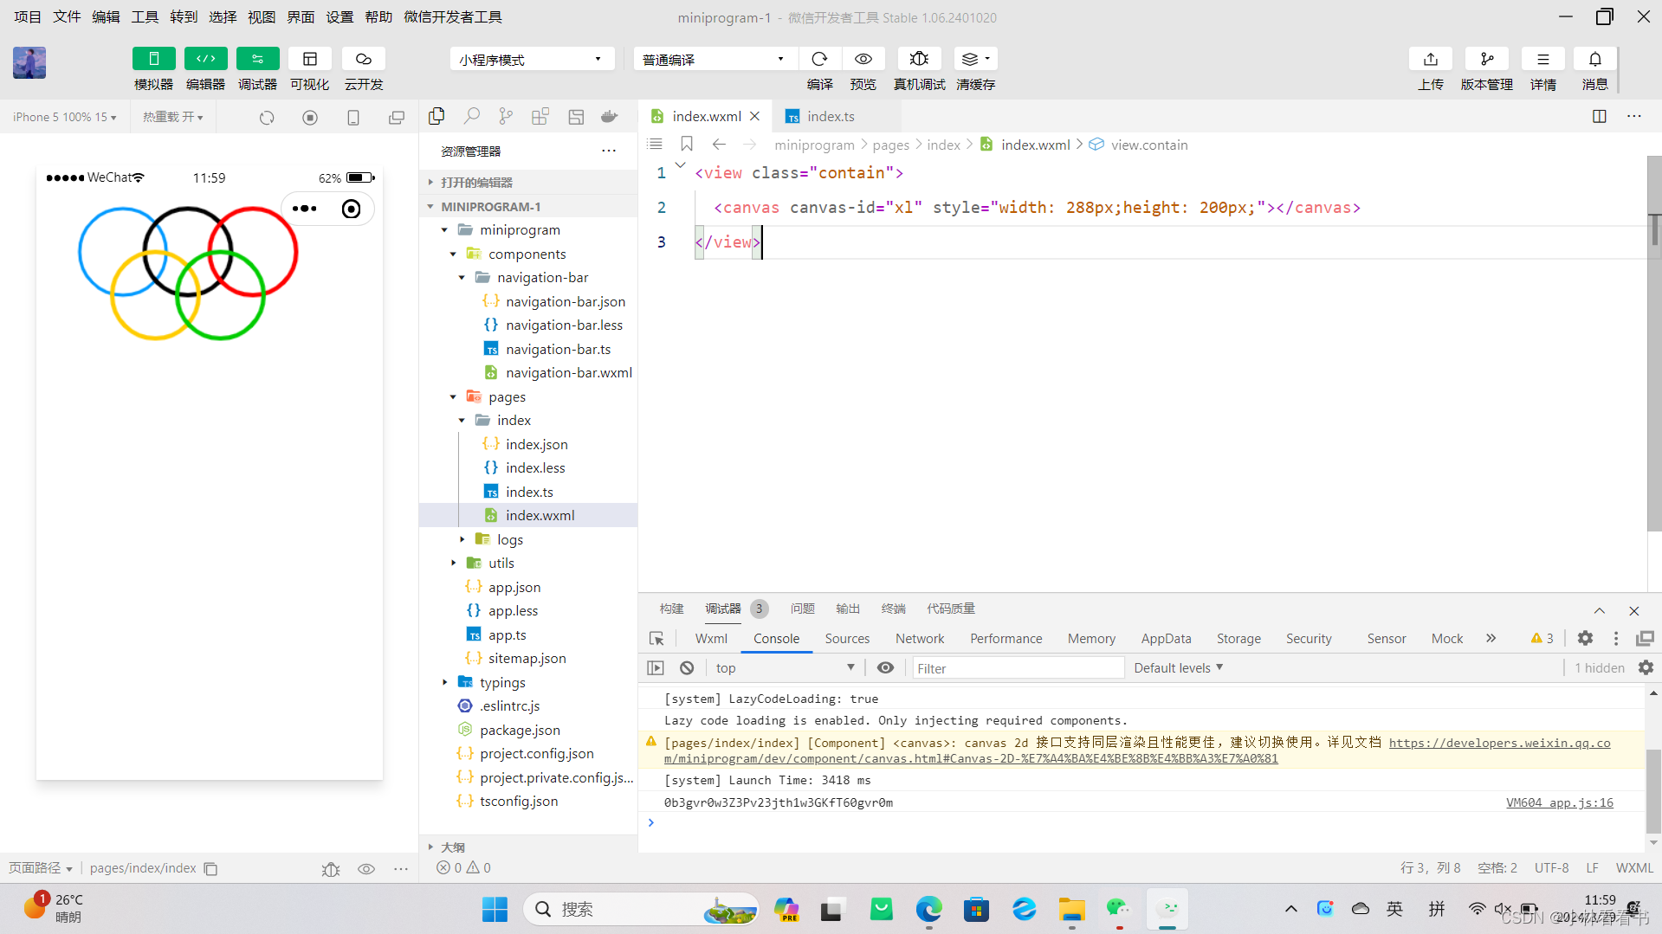This screenshot has height=934, width=1662.
Task: Split the editor to the right
Action: pyautogui.click(x=1600, y=116)
